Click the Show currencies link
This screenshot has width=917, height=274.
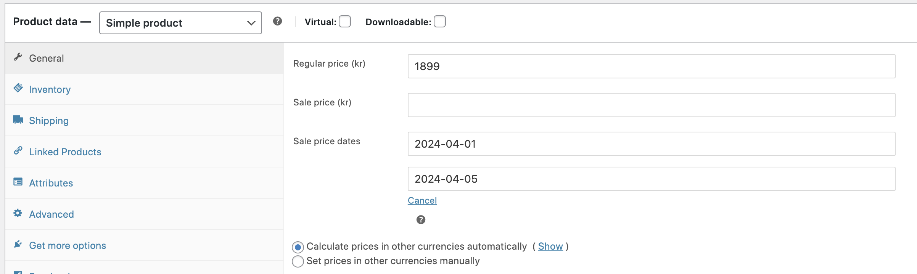click(550, 247)
